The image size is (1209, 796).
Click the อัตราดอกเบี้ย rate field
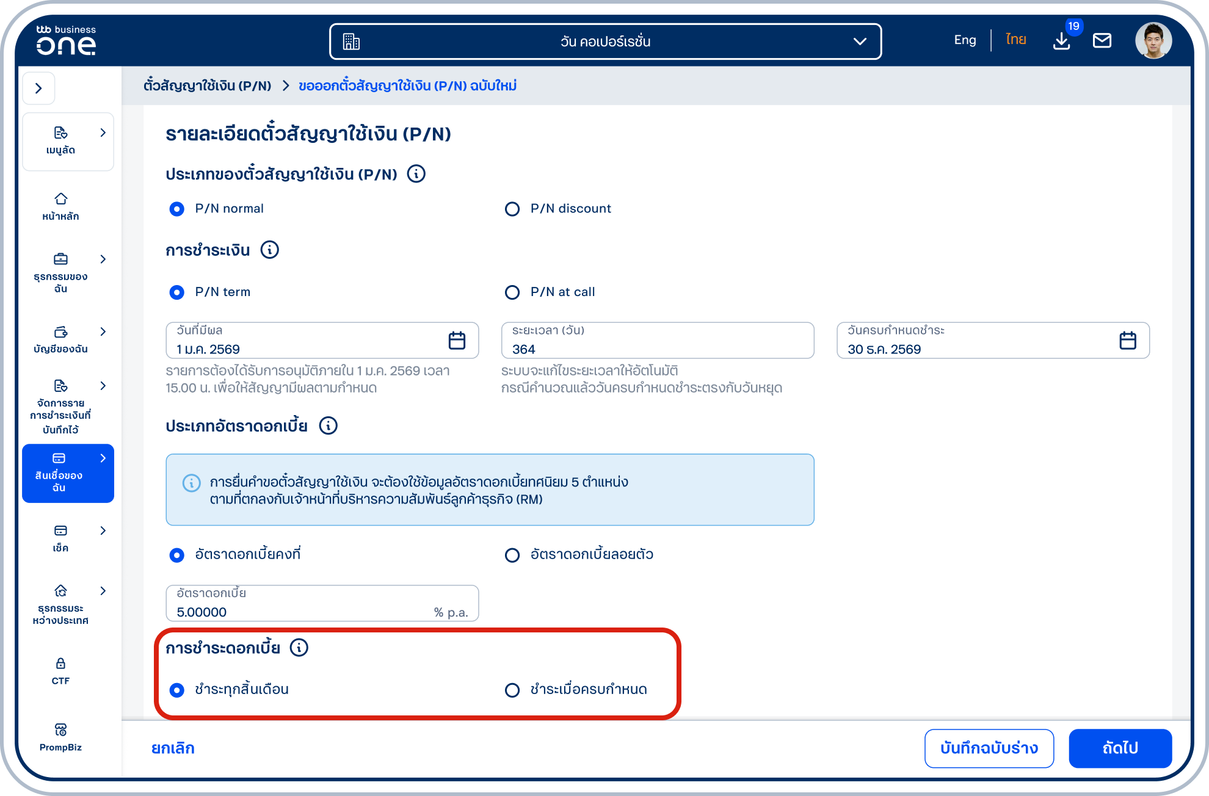pyautogui.click(x=322, y=603)
